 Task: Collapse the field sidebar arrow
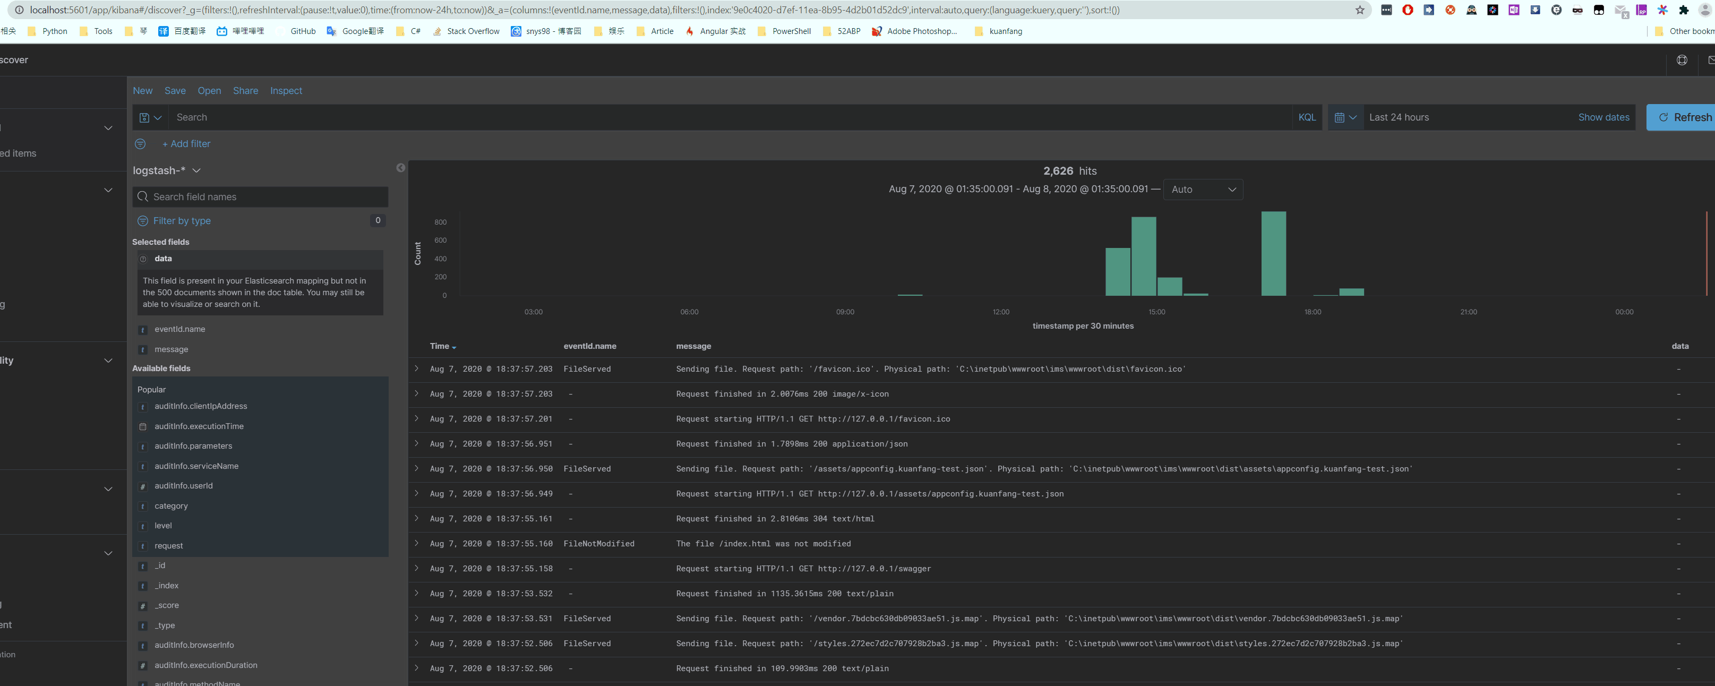(x=401, y=168)
